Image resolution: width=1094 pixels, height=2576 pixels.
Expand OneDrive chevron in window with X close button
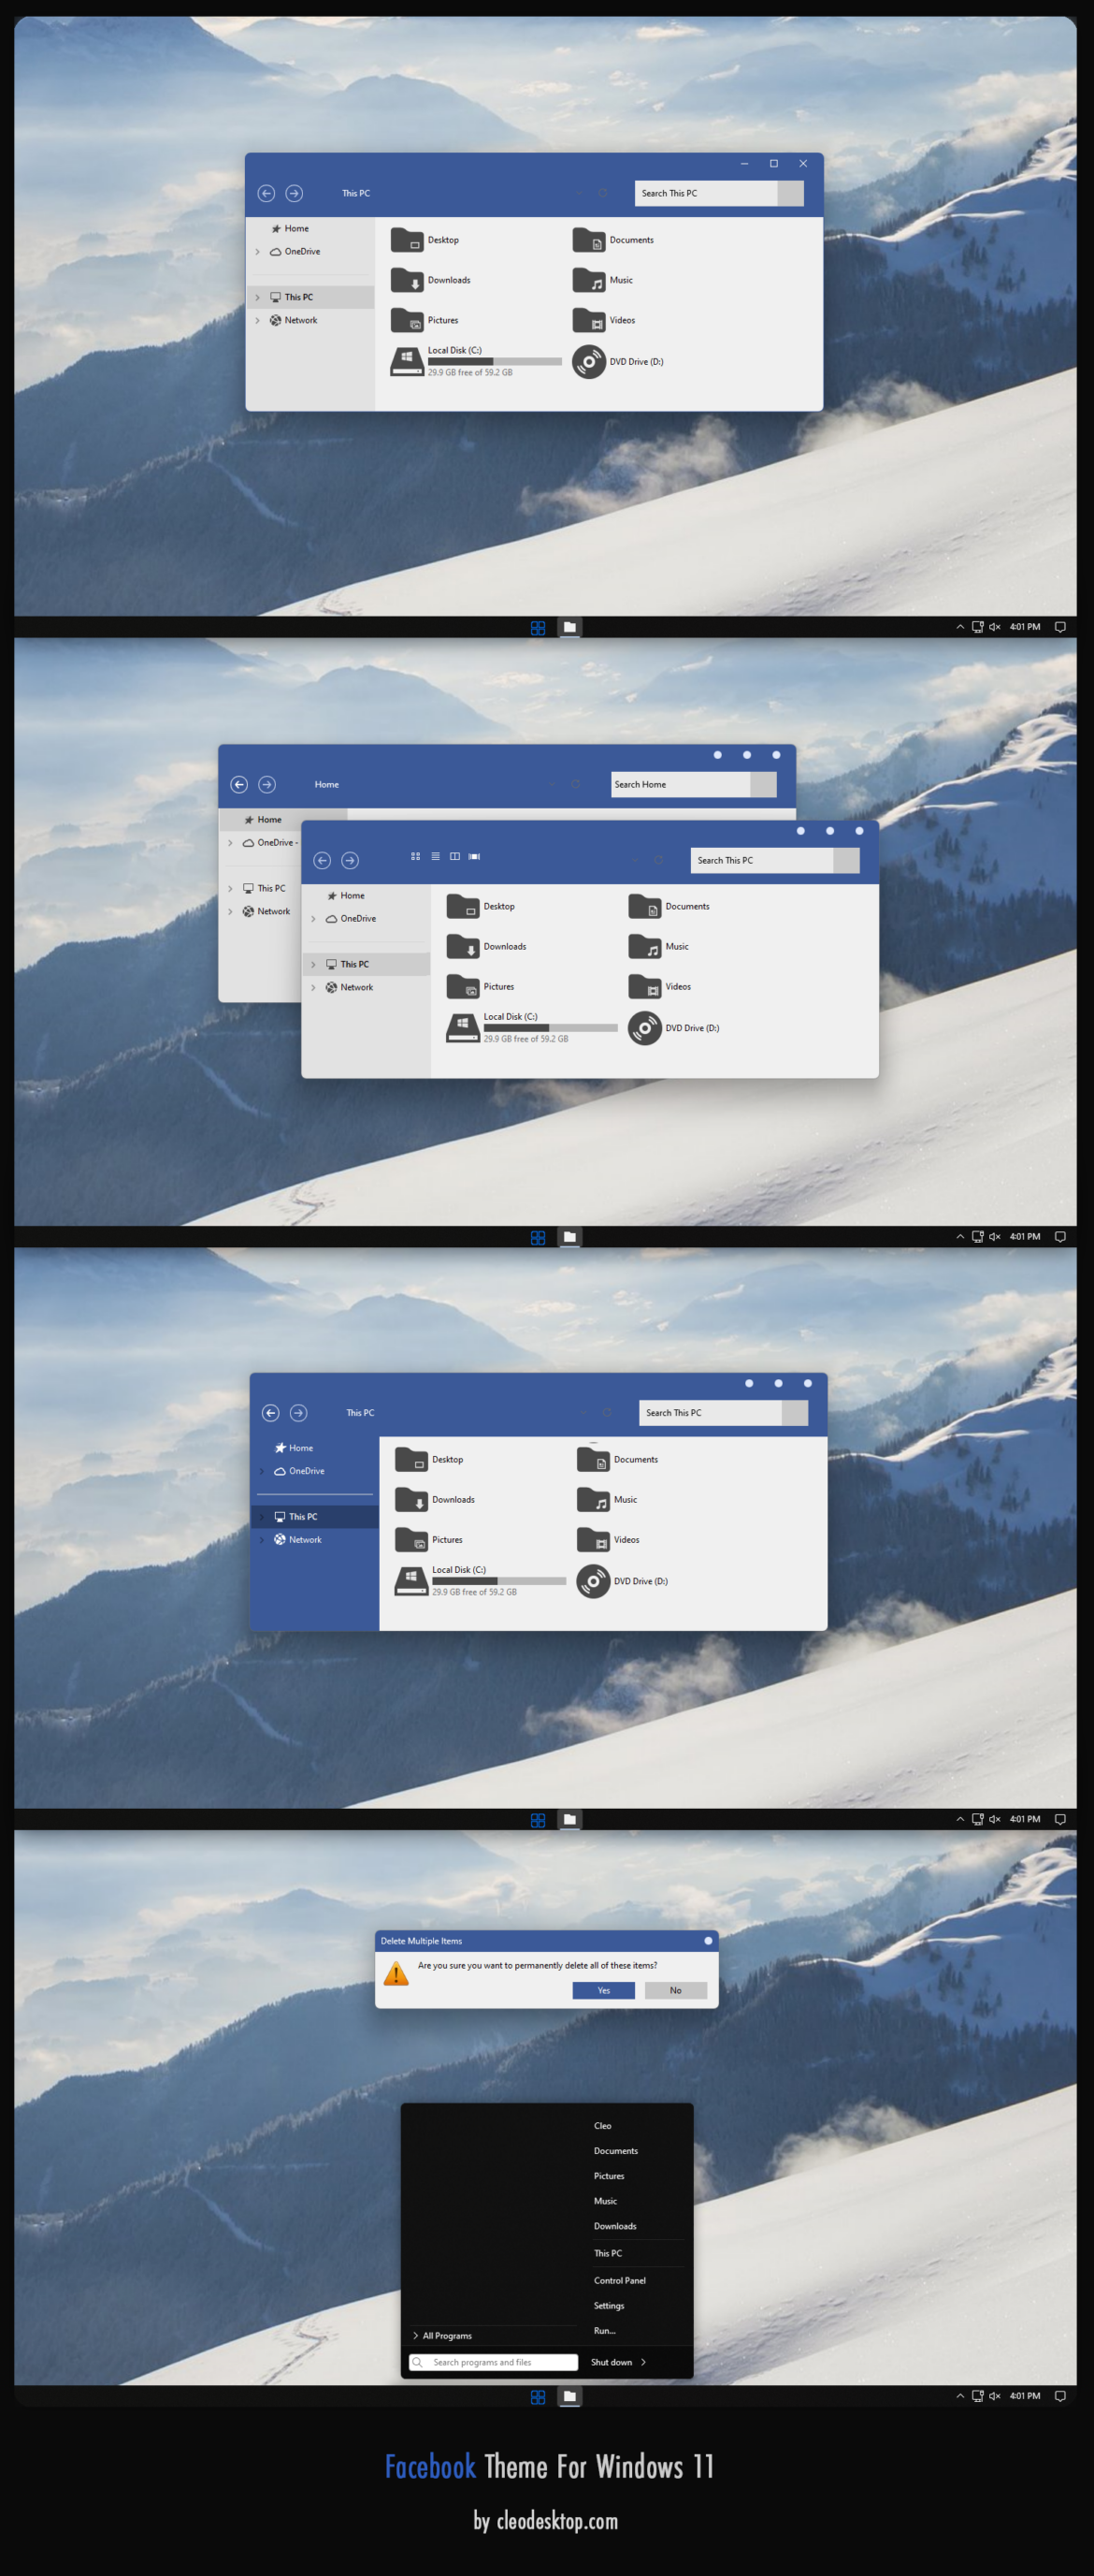pyautogui.click(x=258, y=252)
